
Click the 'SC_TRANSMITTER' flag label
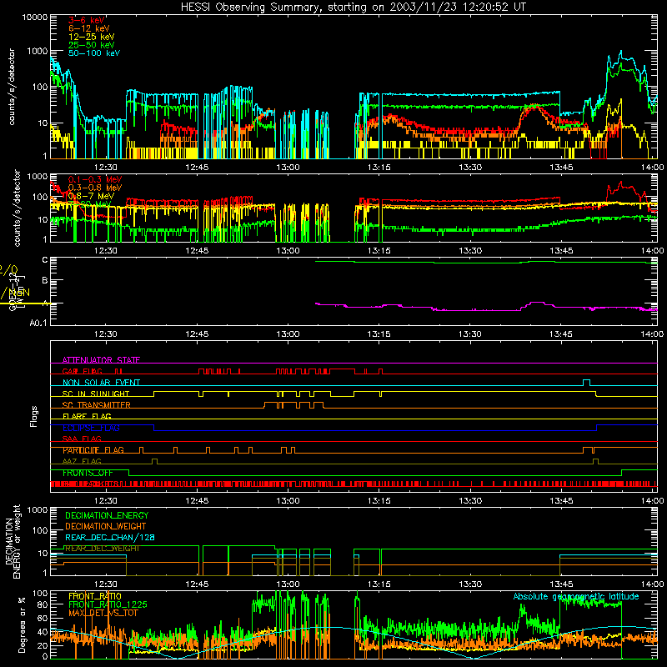pos(97,404)
